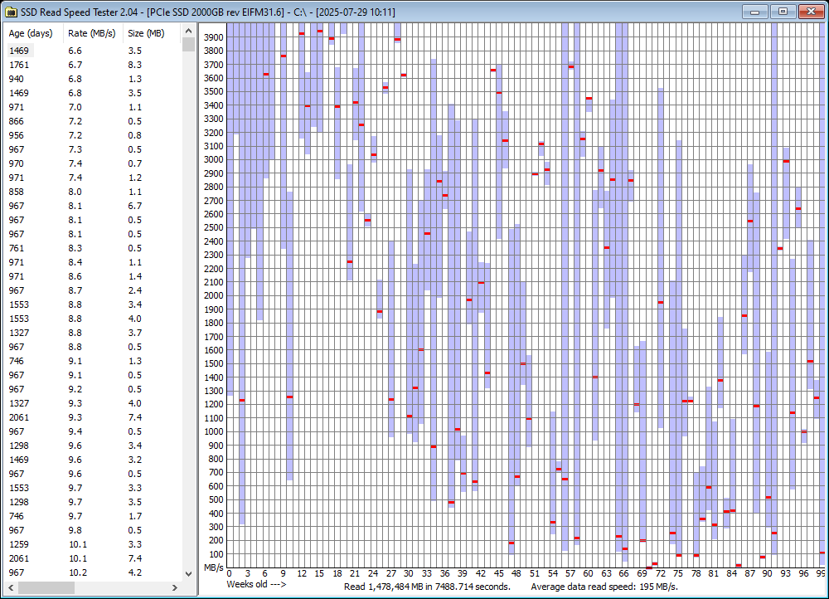Screen dimensions: 829x599
Task: Select the row with age 970 and rate 7.4
Action: tap(93, 163)
